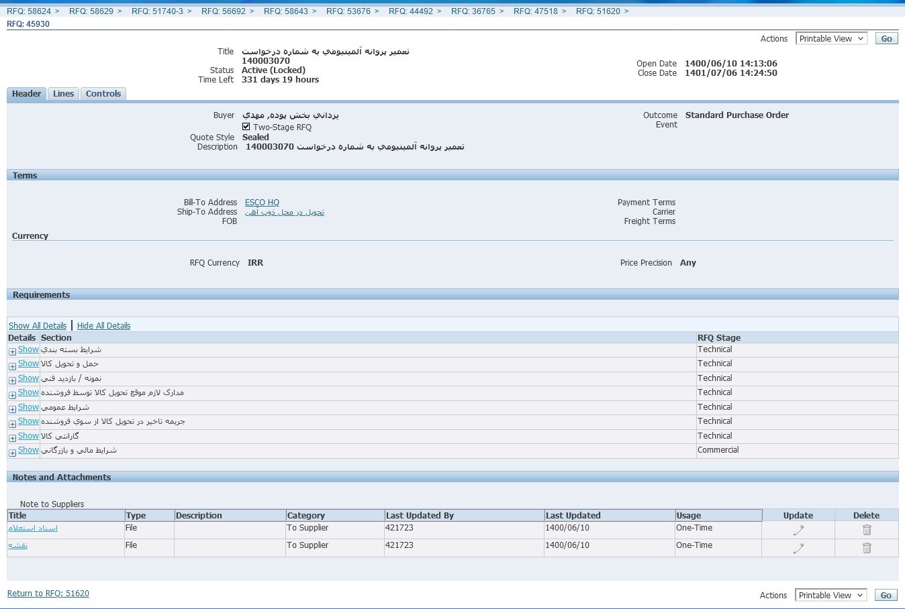The height and width of the screenshot is (609, 905).
Task: Delete the استاد استعلام attachment via trash icon
Action: tap(867, 530)
